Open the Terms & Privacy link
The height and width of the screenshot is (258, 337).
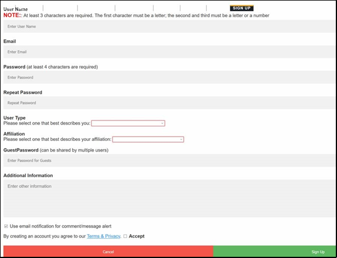[104, 236]
